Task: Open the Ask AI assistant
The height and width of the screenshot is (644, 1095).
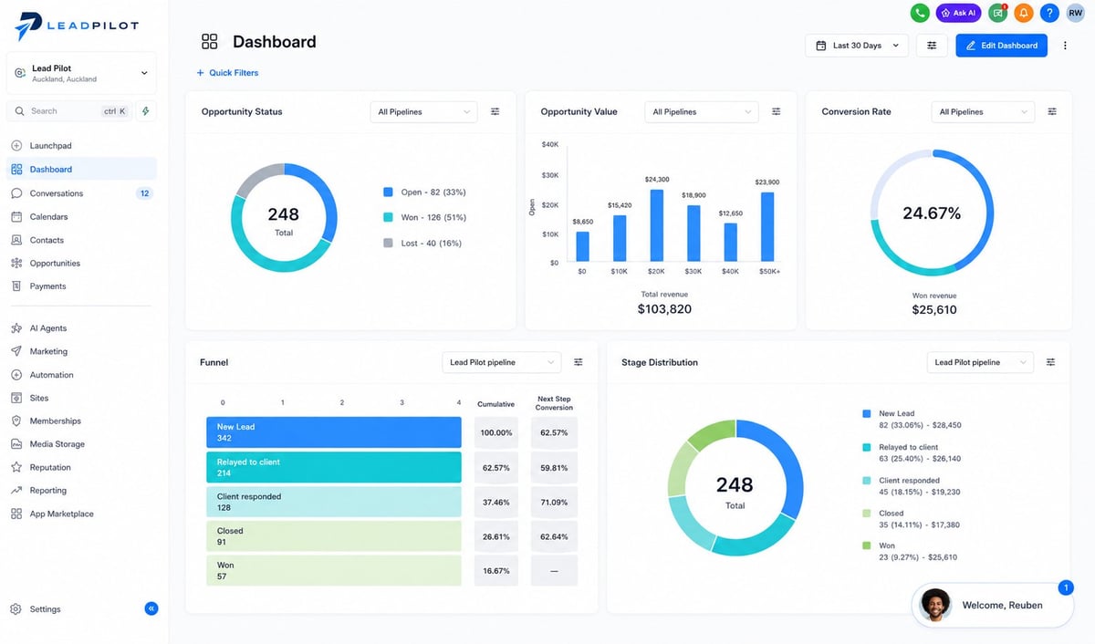Action: point(959,13)
